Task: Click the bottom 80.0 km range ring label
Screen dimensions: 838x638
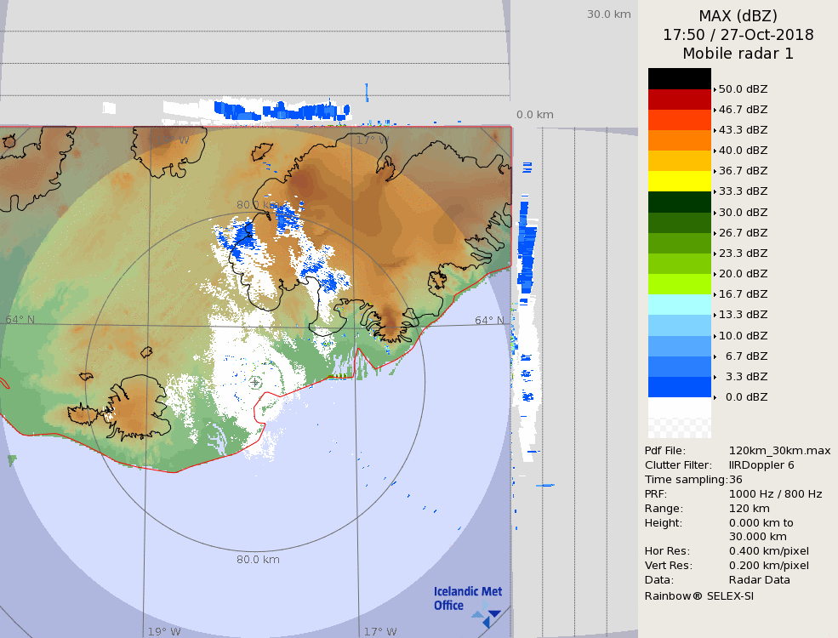Action: click(258, 560)
